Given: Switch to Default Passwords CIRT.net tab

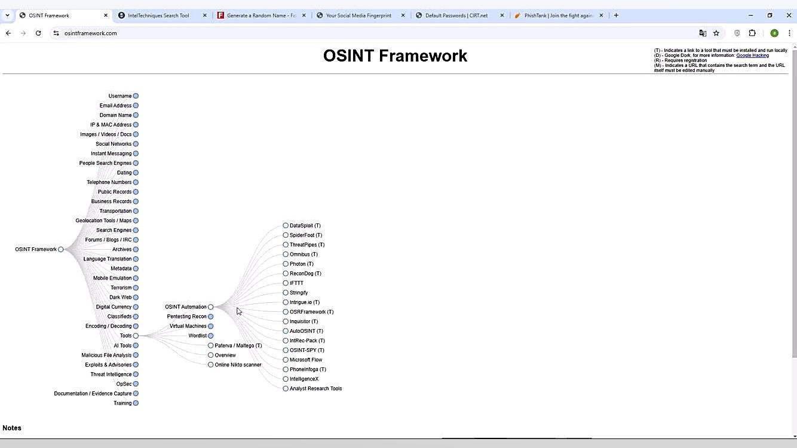Looking at the screenshot, I should click(456, 16).
